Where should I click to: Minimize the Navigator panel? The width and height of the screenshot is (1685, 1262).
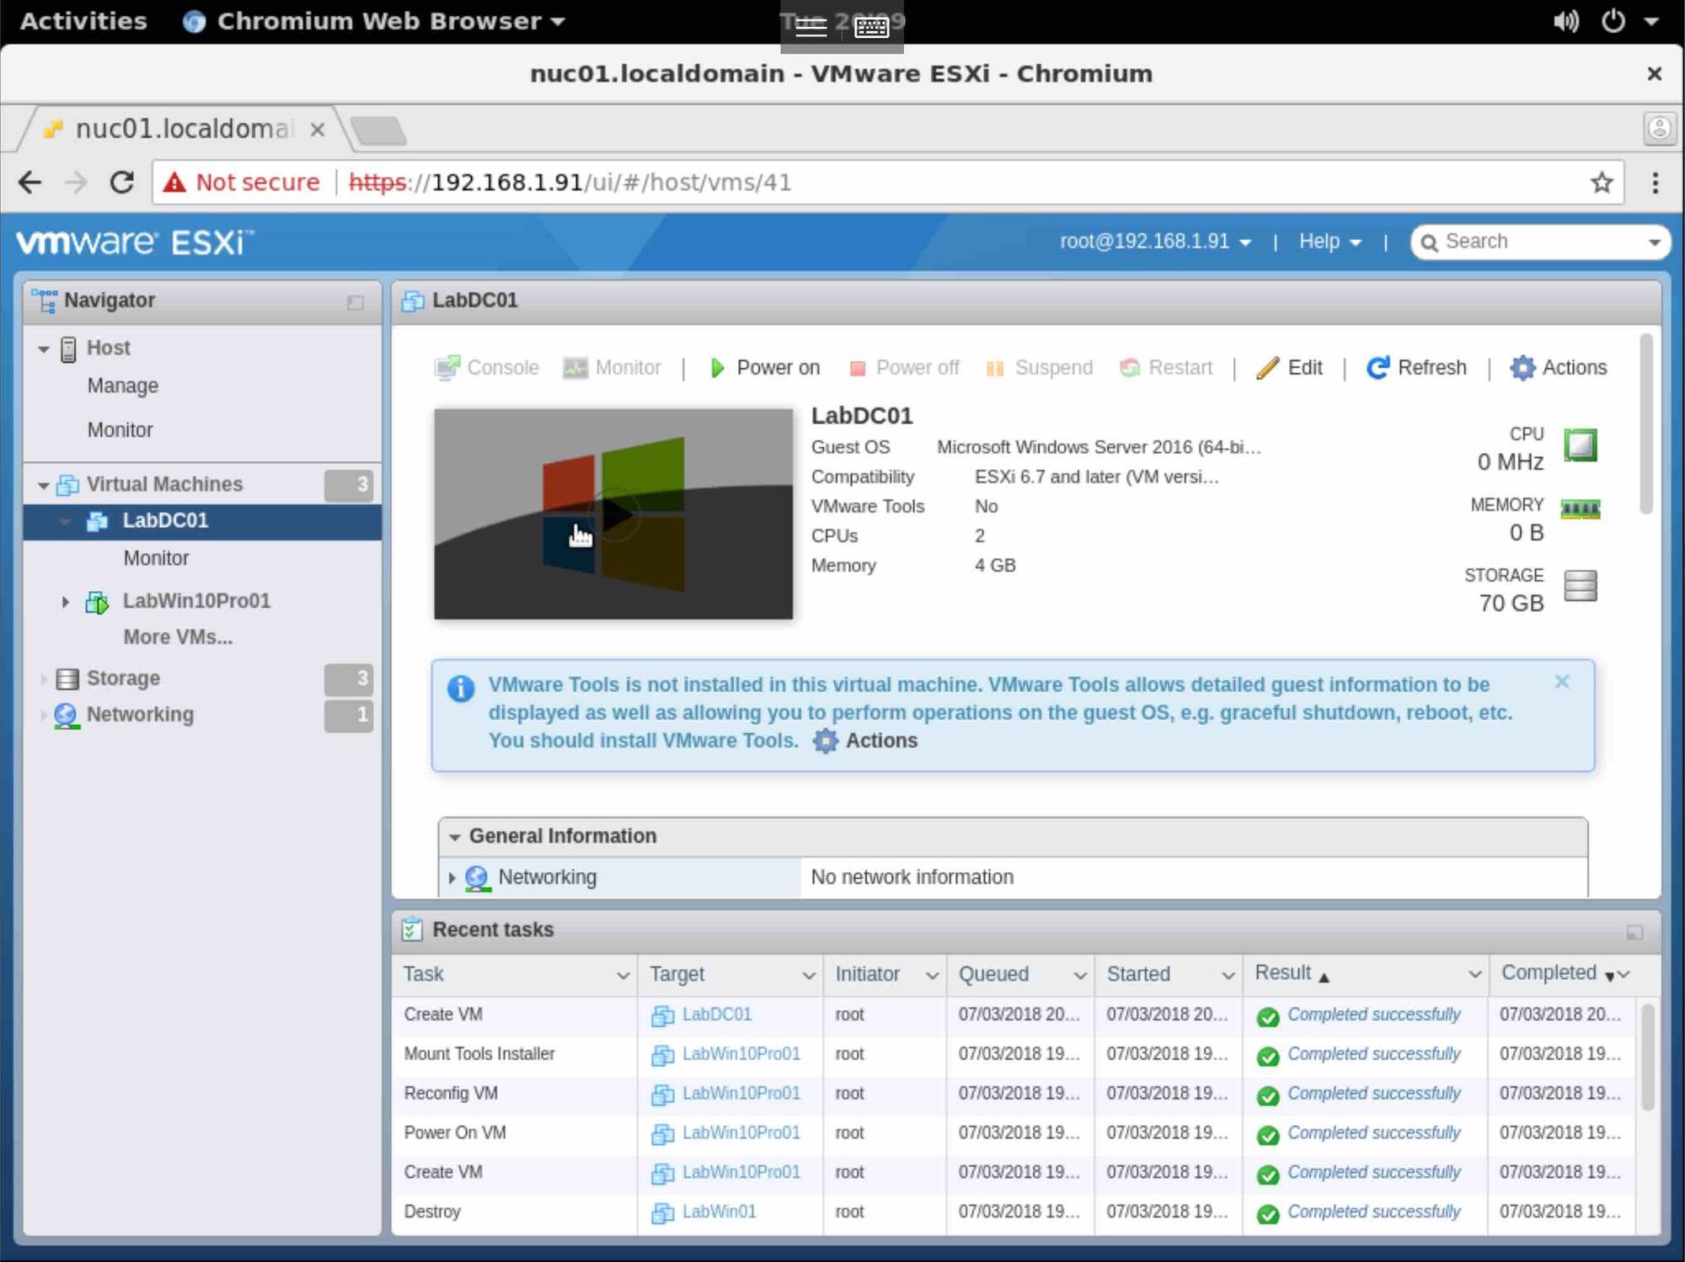pyautogui.click(x=356, y=302)
